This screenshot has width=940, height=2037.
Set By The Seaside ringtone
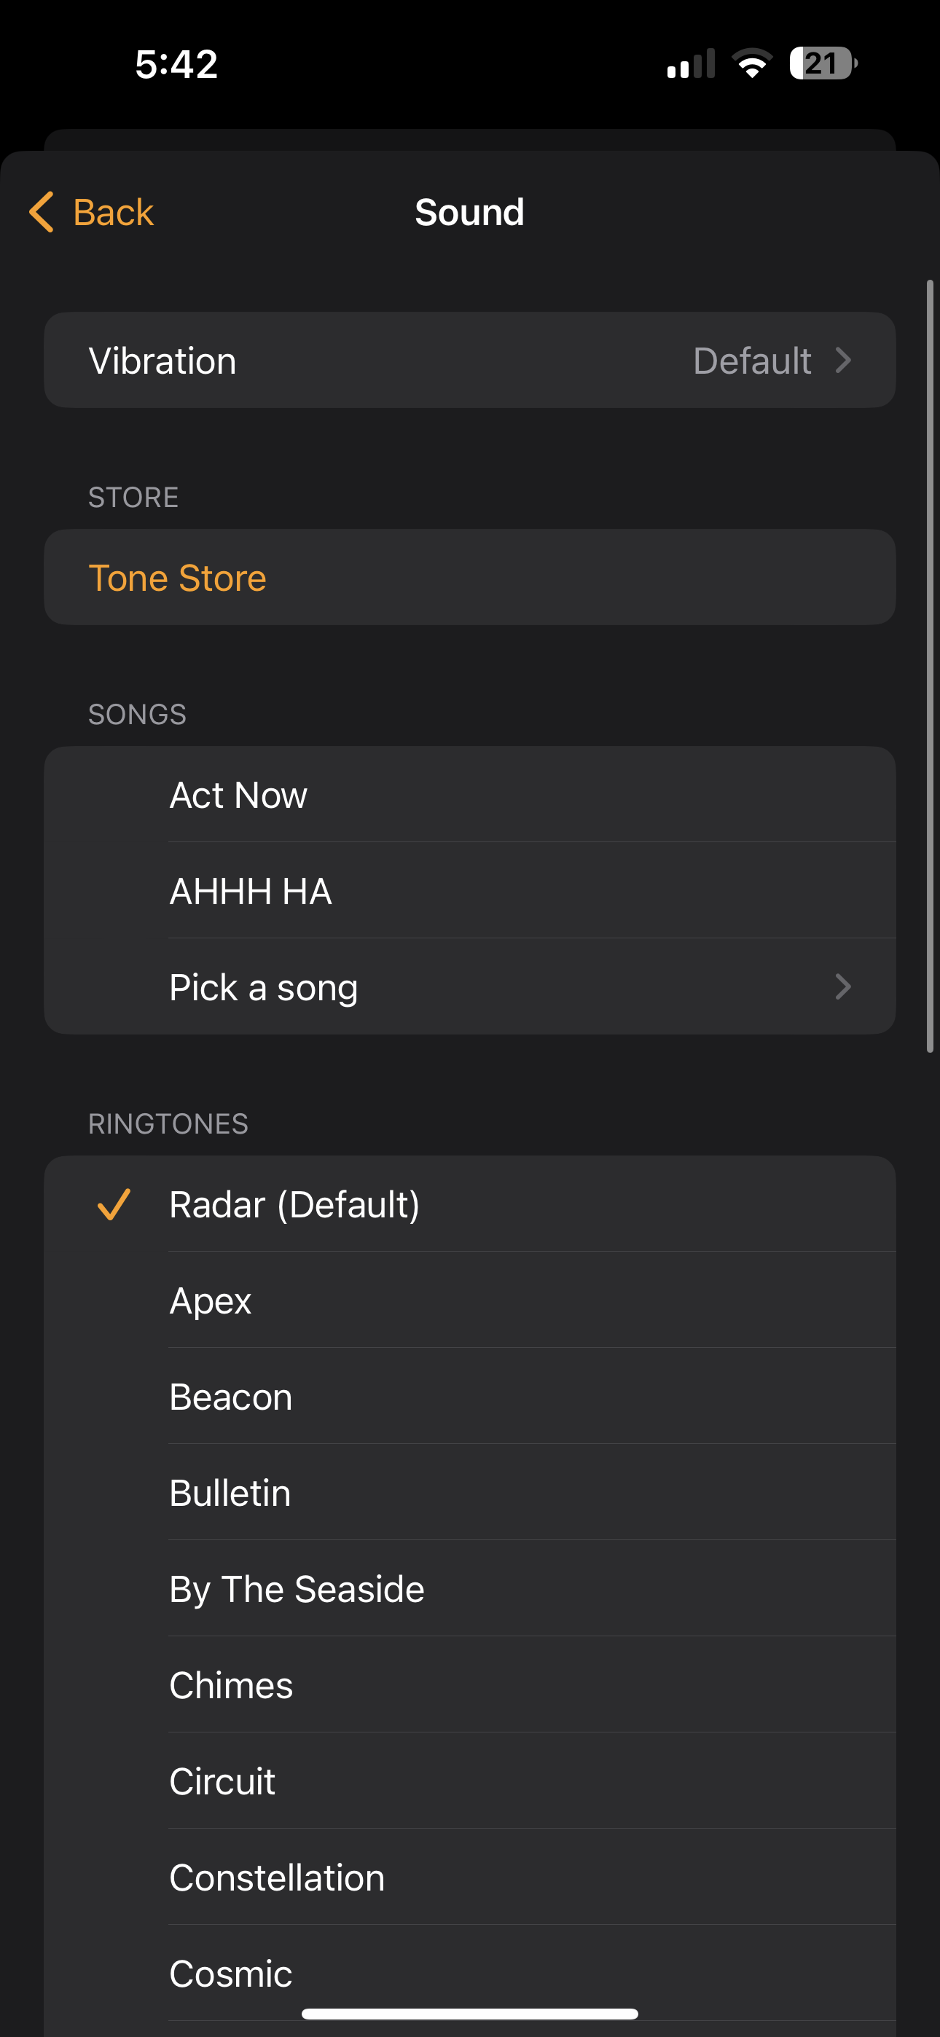(297, 1590)
